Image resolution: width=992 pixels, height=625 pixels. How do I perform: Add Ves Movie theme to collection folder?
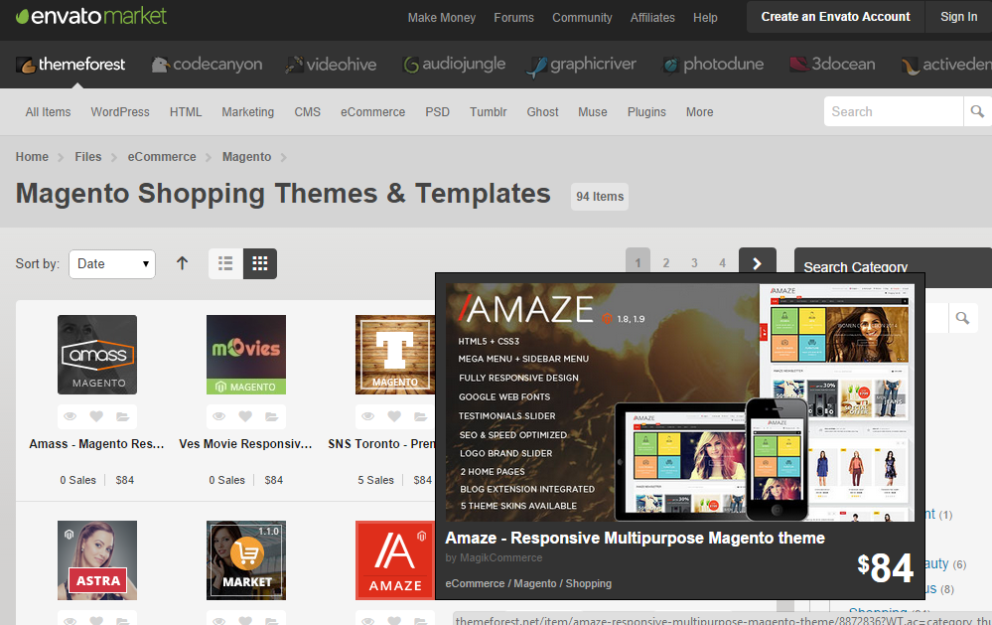271,416
